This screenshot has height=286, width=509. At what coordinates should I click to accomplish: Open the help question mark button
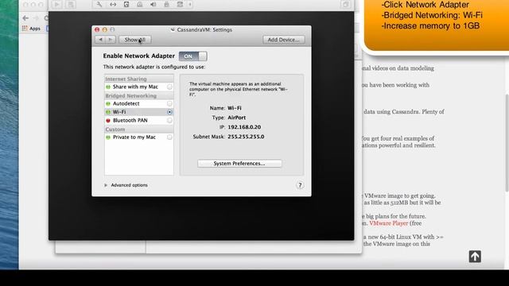pyautogui.click(x=300, y=185)
